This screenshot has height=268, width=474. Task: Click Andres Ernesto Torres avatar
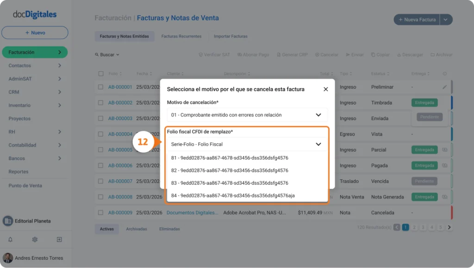(7, 258)
